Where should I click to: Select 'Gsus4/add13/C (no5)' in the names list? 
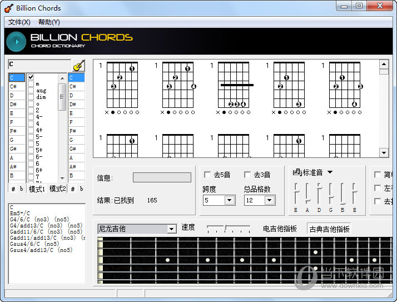coord(41,250)
